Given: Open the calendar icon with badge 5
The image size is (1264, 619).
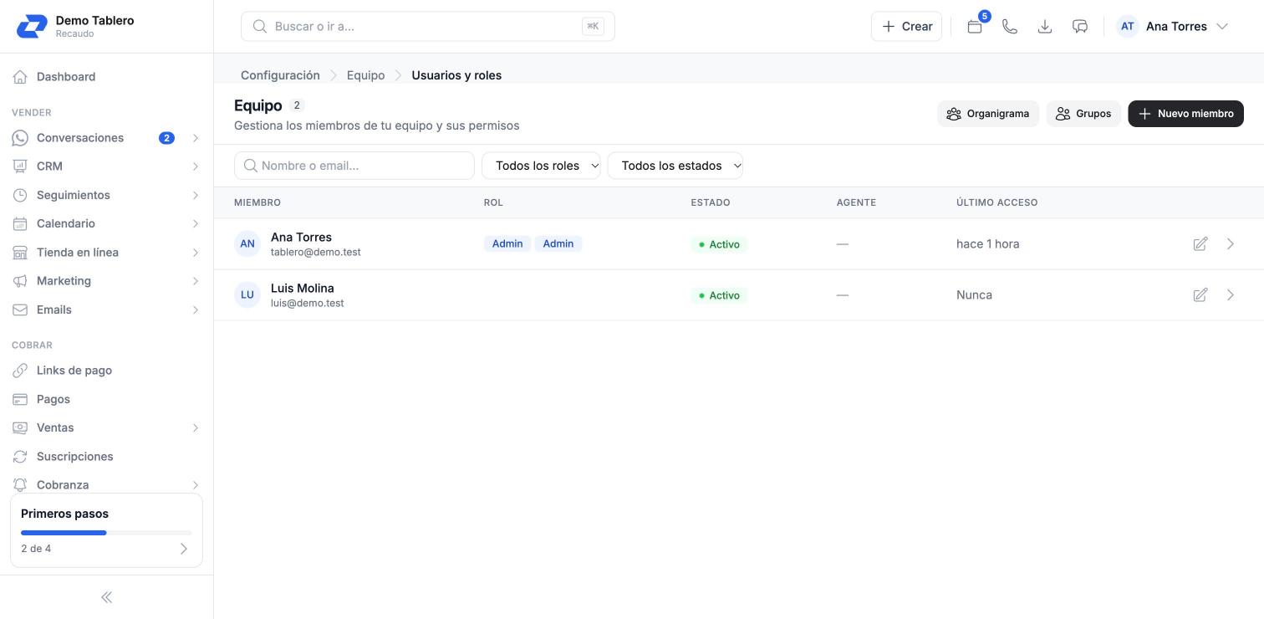Looking at the screenshot, I should point(975,26).
